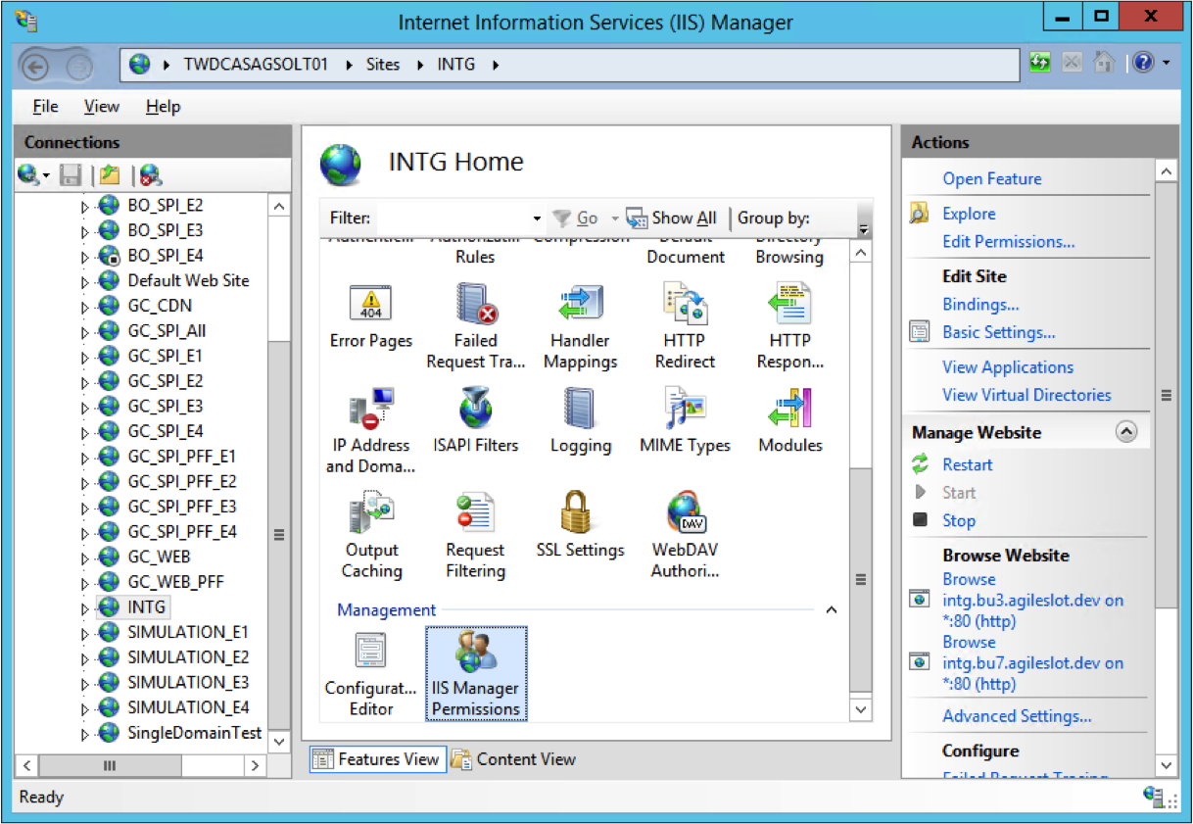1193x824 pixels.
Task: Expand the SIMULATION_E1 site node
Action: [x=85, y=633]
